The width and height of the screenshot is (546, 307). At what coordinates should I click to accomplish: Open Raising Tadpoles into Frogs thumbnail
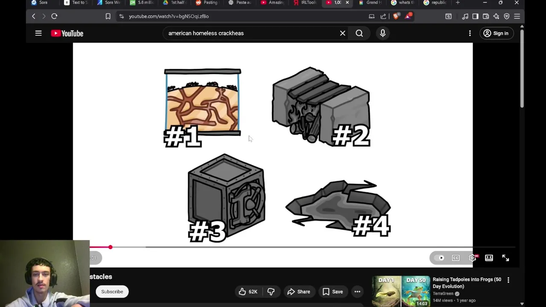coord(401,291)
